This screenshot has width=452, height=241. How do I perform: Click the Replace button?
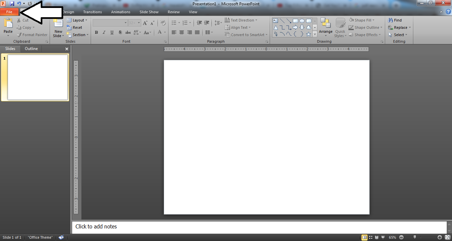pos(399,27)
